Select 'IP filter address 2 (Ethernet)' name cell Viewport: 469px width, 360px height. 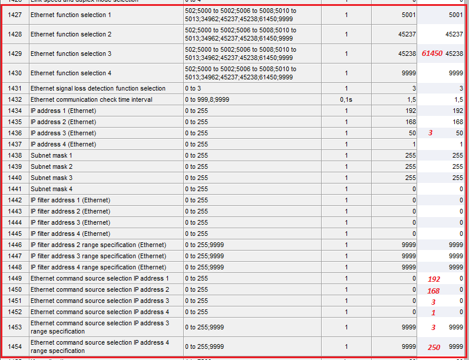(106, 211)
